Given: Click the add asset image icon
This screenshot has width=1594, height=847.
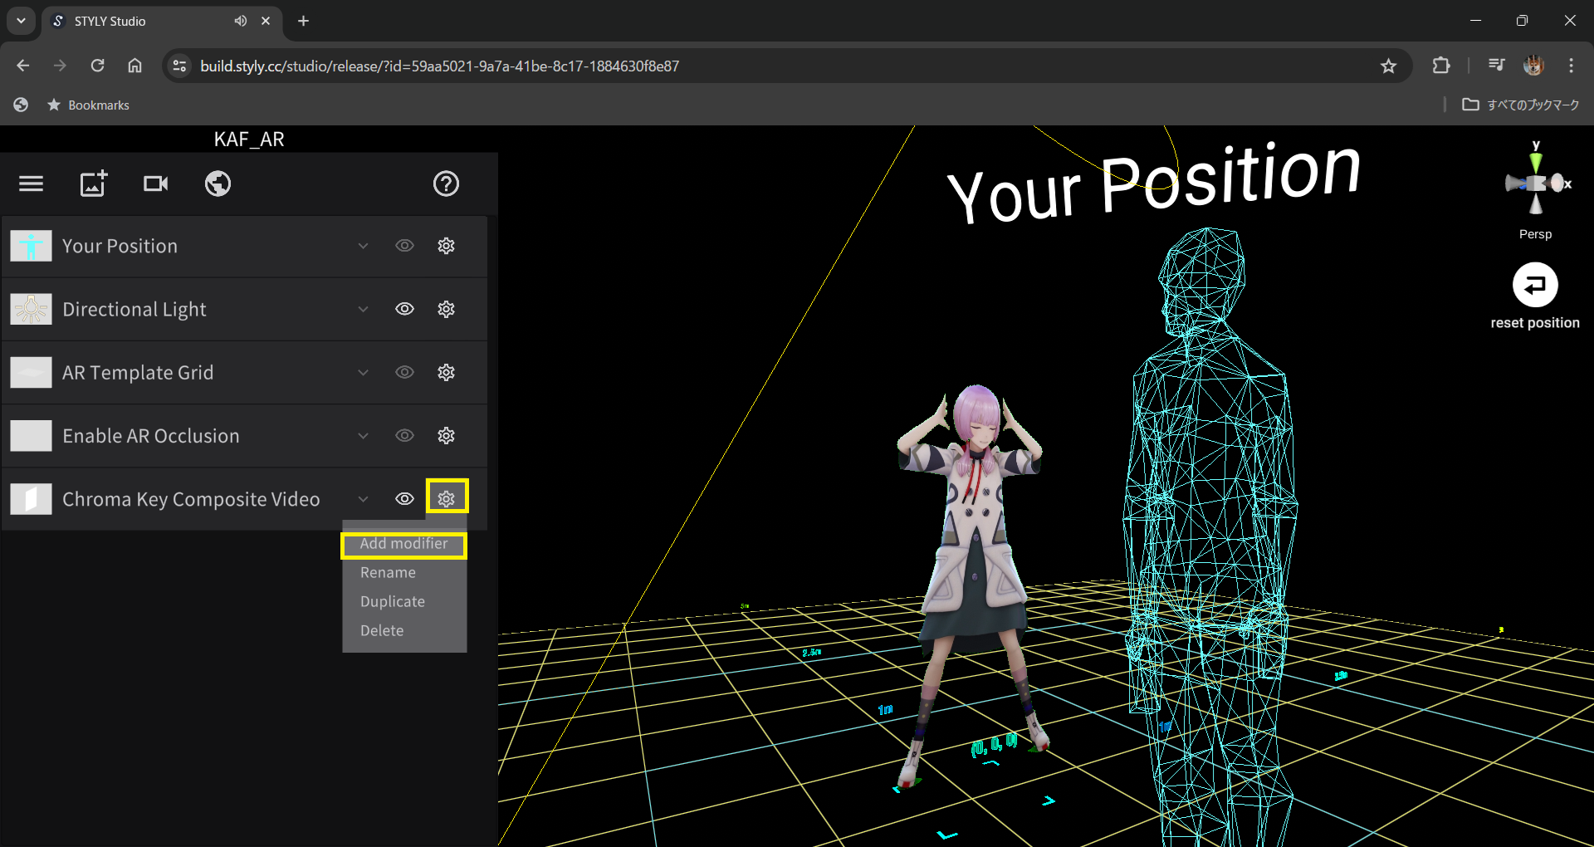Looking at the screenshot, I should [x=93, y=184].
